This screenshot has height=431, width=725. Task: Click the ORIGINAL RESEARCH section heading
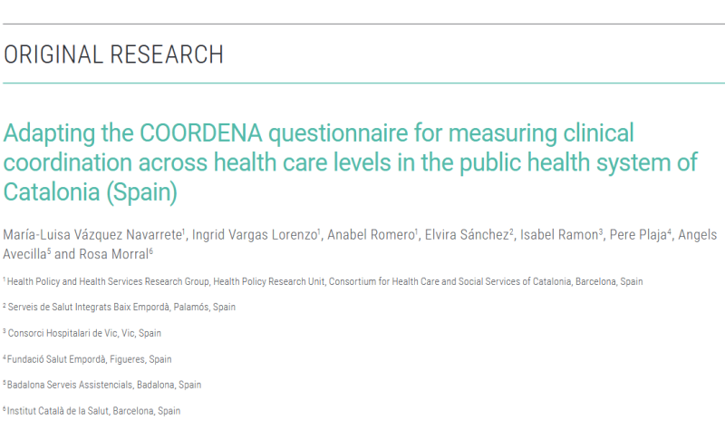coord(114,54)
